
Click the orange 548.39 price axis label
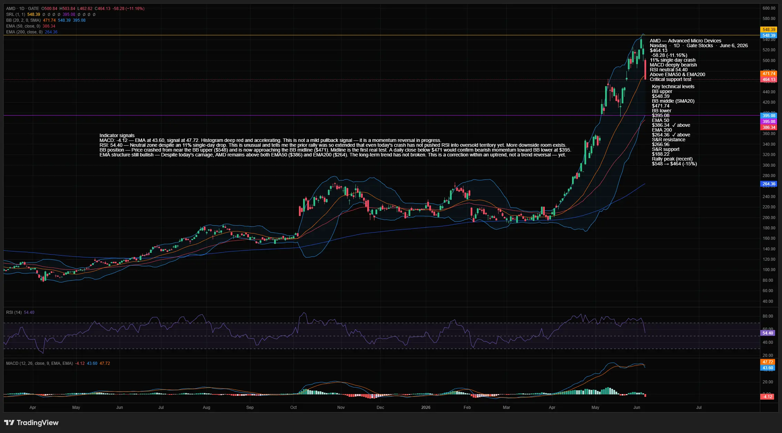pos(769,30)
